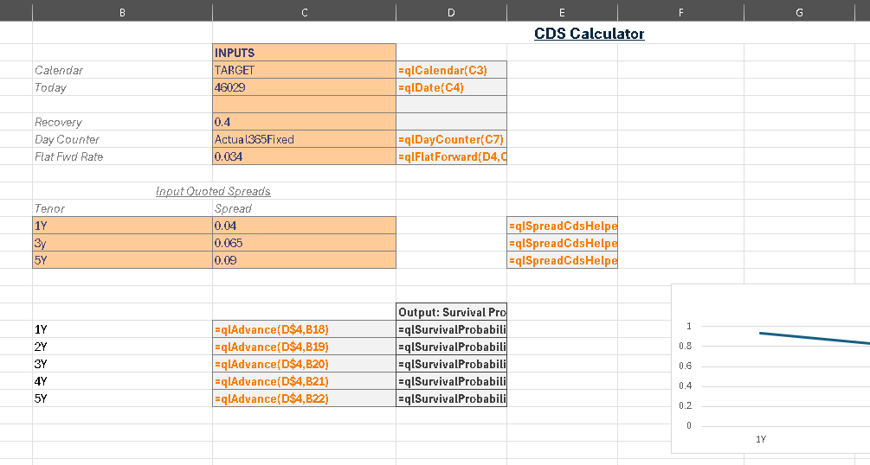This screenshot has height=465, width=870.
Task: Select the =qlAdvance(D$4,B18) formula cell
Action: (x=304, y=329)
